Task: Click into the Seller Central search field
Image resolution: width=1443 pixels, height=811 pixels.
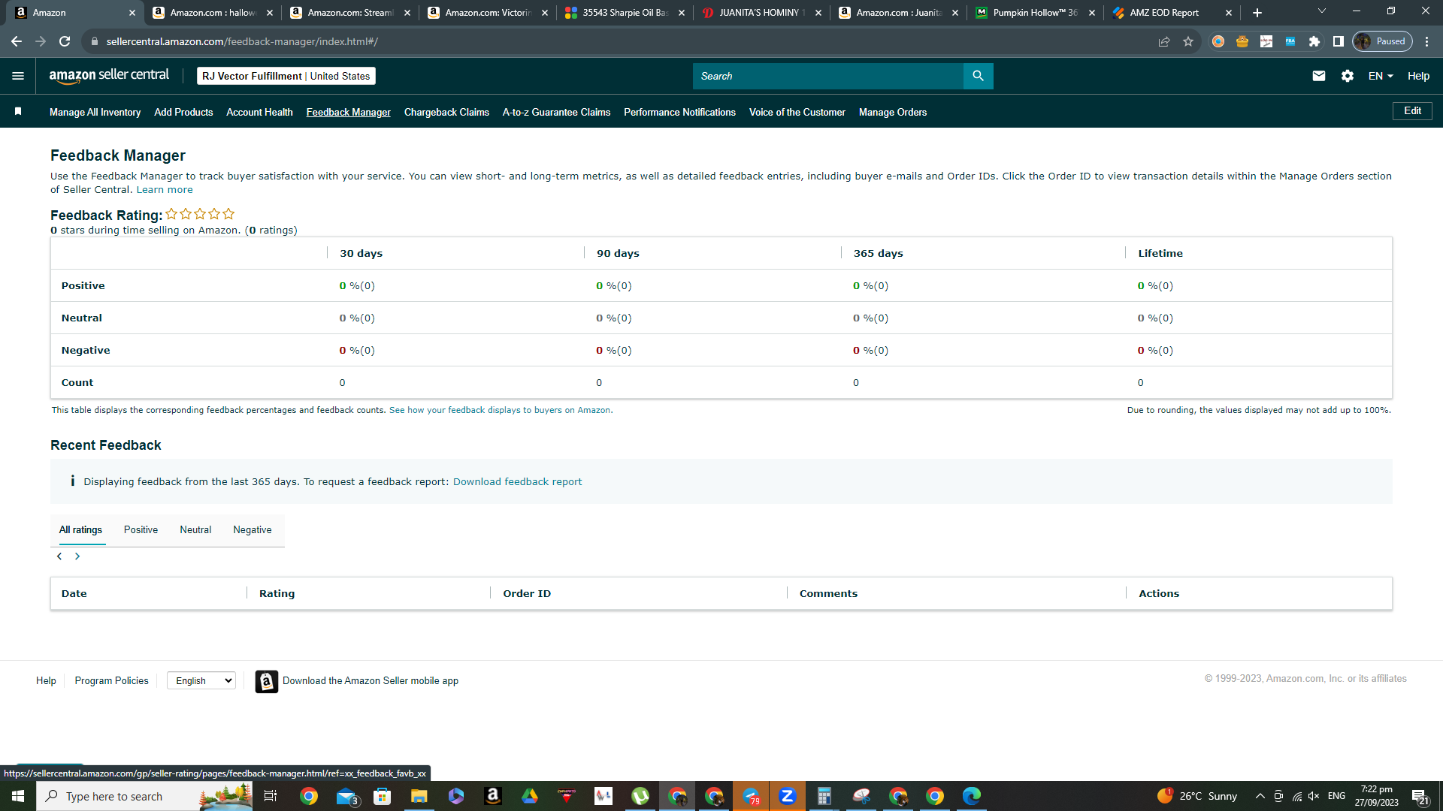Action: (827, 76)
